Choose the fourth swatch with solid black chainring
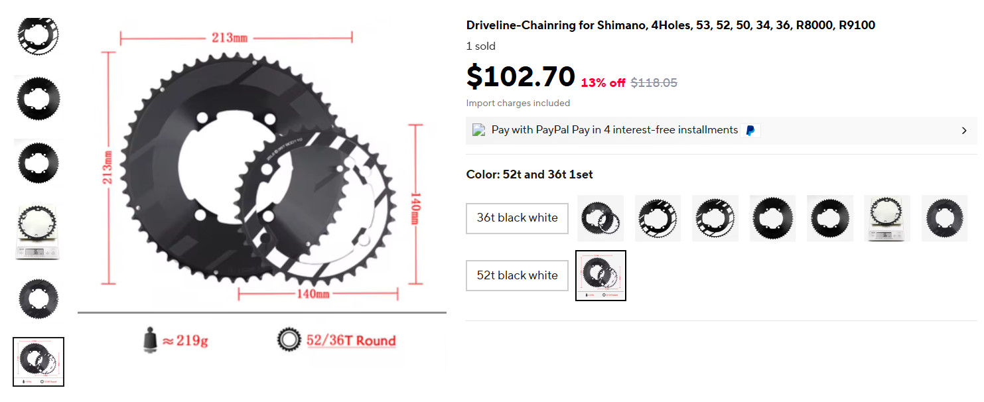This screenshot has height=402, width=984. 772,218
